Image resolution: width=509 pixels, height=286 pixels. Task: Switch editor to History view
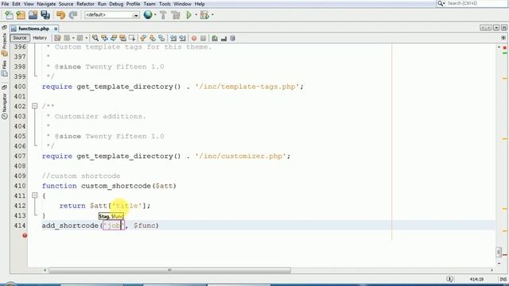[x=40, y=38]
